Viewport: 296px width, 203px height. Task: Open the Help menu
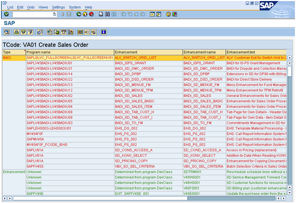(x=89, y=7)
